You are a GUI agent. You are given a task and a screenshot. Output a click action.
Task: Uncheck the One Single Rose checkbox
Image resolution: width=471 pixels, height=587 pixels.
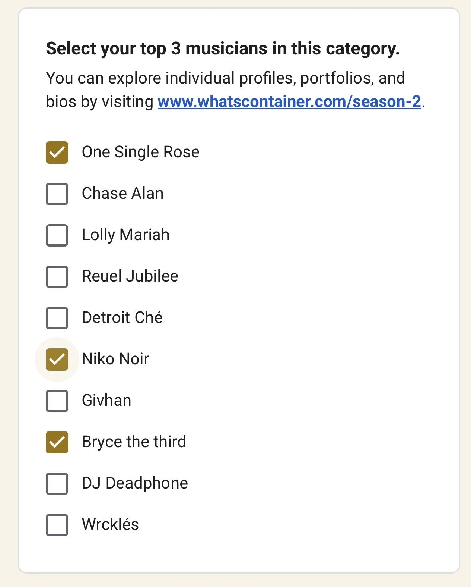57,153
